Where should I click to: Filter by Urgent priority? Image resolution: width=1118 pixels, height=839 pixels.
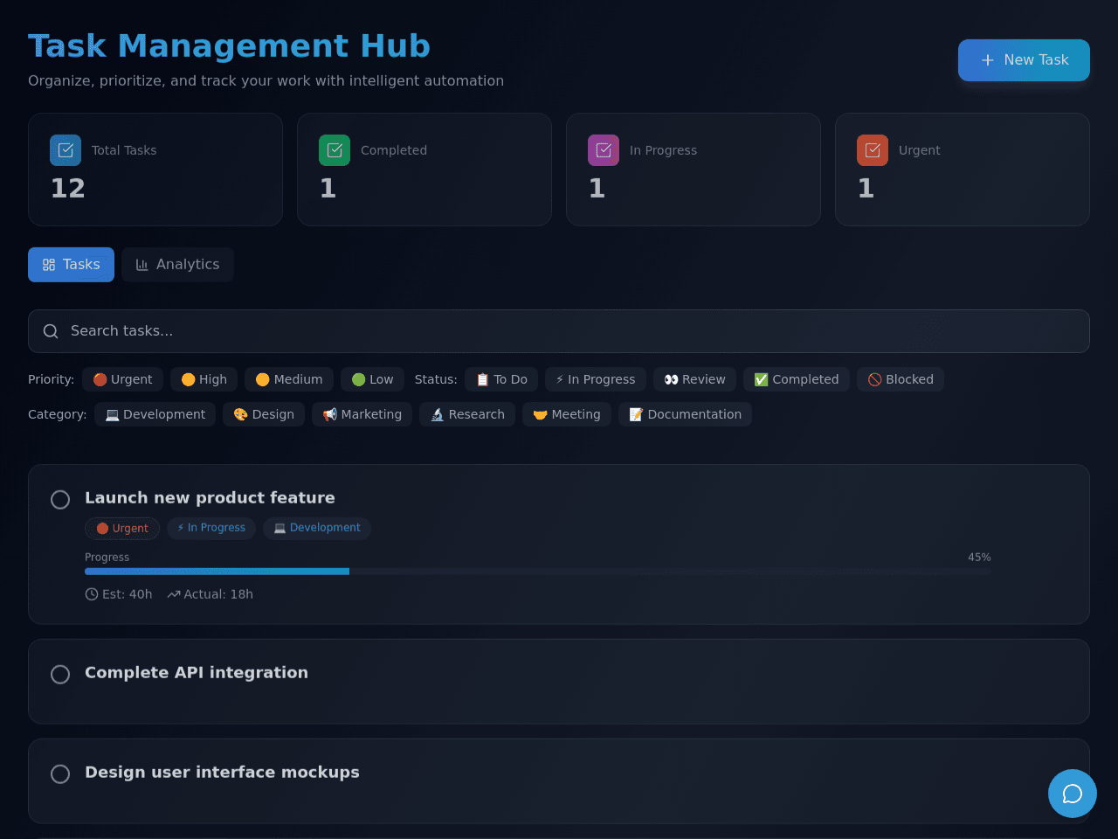(122, 379)
